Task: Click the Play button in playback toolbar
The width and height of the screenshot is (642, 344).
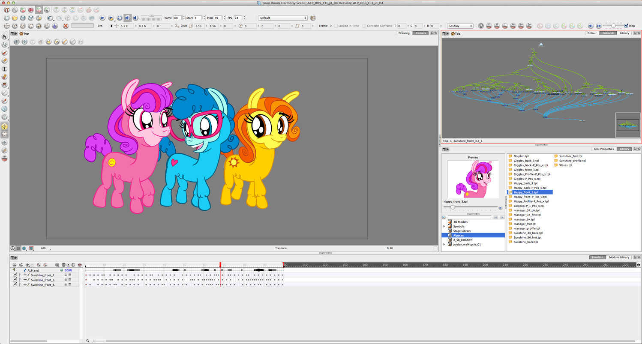Action: [102, 18]
